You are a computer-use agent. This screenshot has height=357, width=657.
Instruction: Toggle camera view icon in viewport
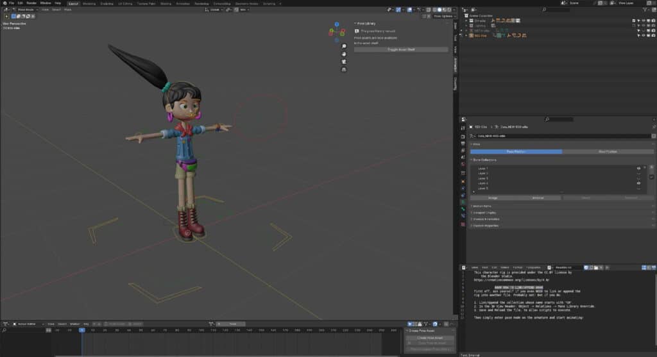(x=344, y=62)
